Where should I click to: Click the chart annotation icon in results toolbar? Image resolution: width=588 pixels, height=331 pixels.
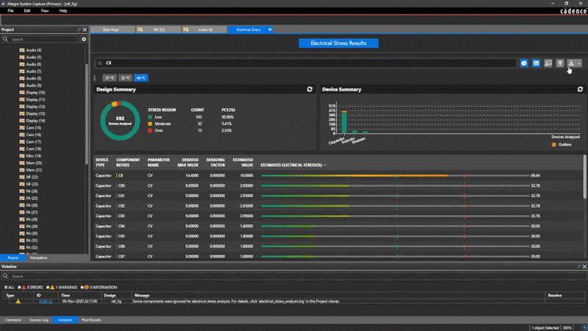(x=548, y=63)
